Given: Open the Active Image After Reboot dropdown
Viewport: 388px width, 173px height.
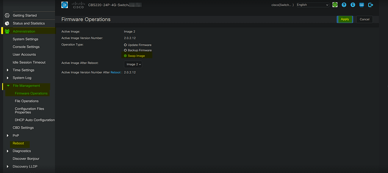Looking at the screenshot, I should click(133, 64).
